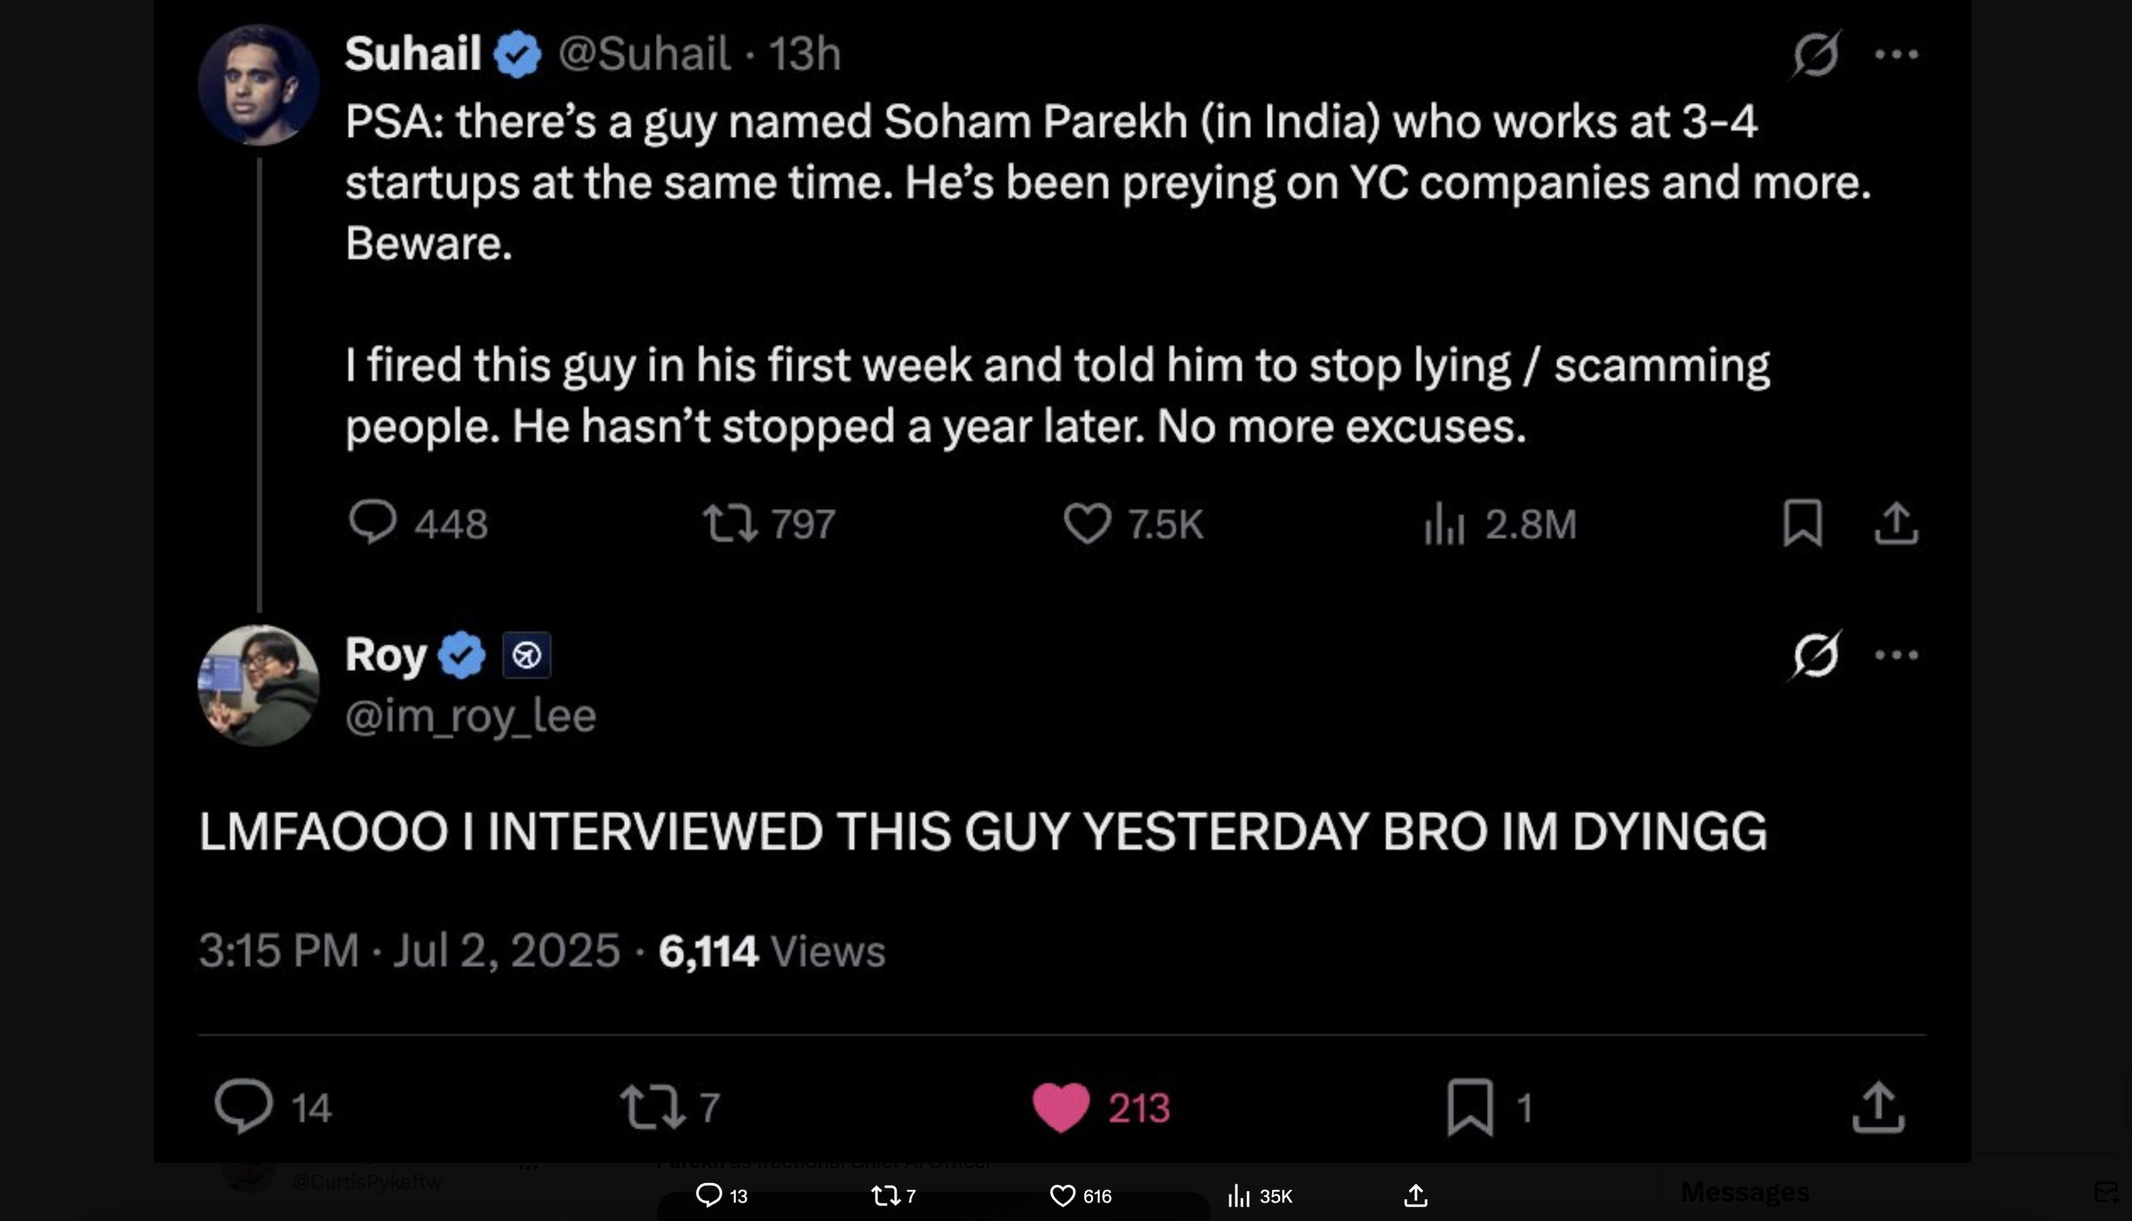Open the 3:15 PM Jul 2, 2025 timestamp

tap(409, 951)
